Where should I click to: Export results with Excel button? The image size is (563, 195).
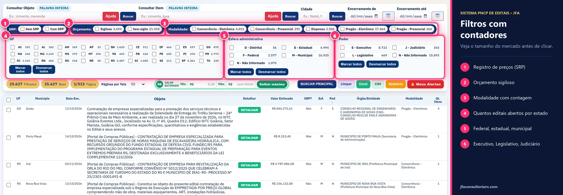363,84
